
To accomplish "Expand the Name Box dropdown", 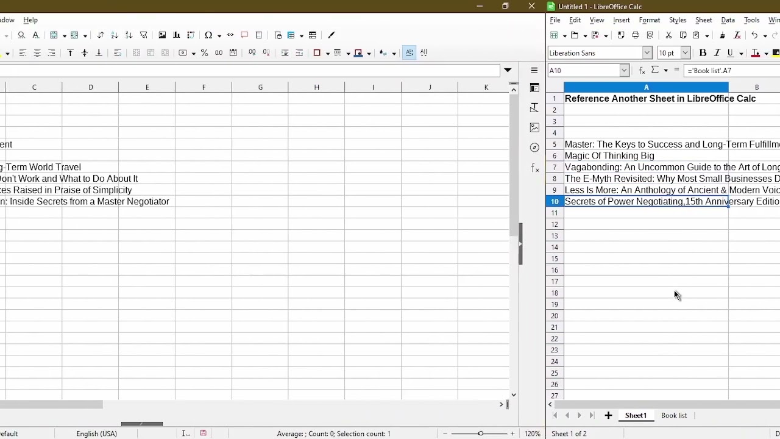I will [624, 71].
